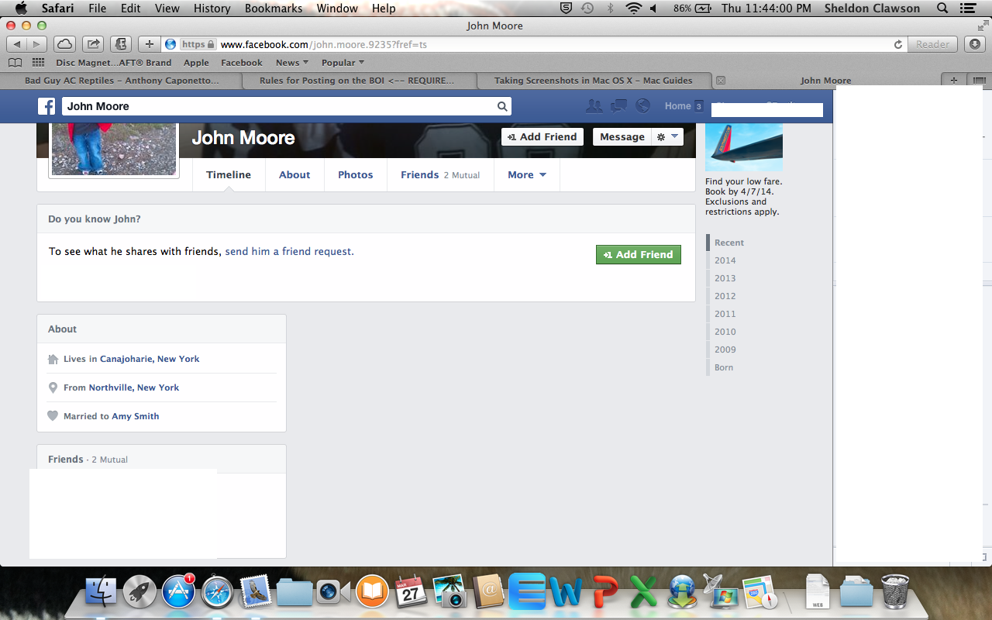Jump to Born on timeline

724,367
